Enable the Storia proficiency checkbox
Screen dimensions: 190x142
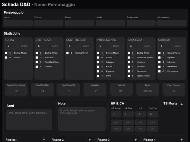98,76
